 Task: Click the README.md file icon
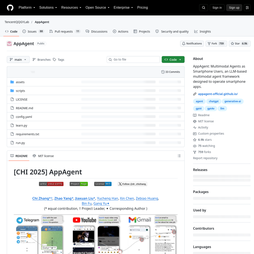pos(12,108)
